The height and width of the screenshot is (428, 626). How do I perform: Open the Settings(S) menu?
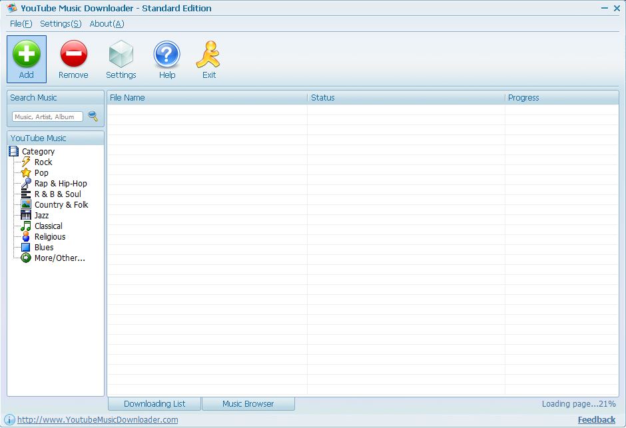pyautogui.click(x=61, y=24)
